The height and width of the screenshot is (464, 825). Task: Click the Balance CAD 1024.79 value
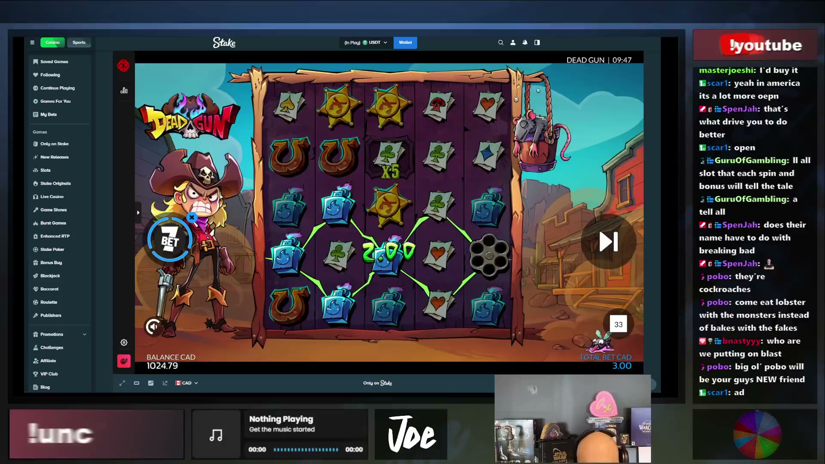pos(162,366)
